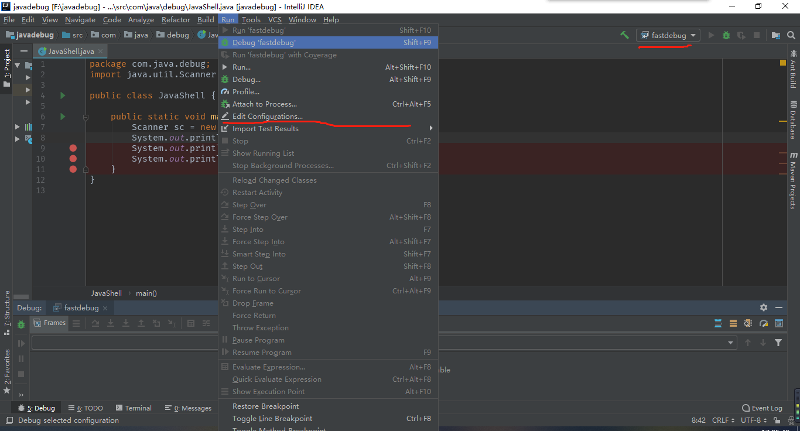Fold the main method at line 6
The image size is (800, 431).
[x=86, y=117]
